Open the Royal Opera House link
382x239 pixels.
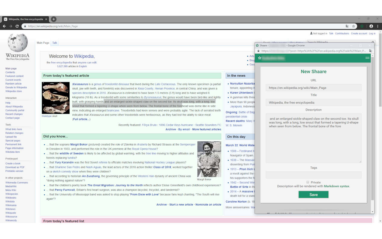tap(144, 149)
